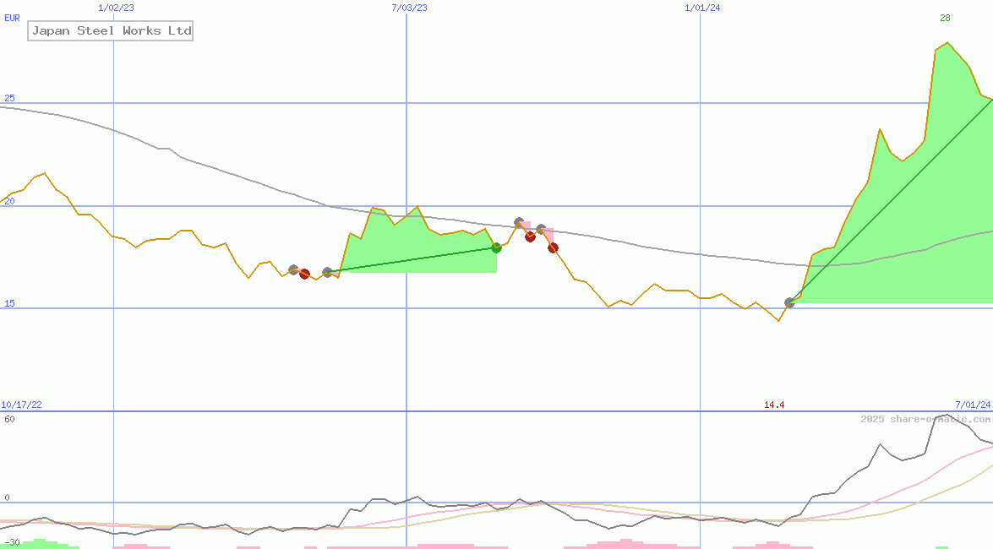This screenshot has width=993, height=549.
Task: Click the red dot between the two pink zones
Action: (x=530, y=236)
